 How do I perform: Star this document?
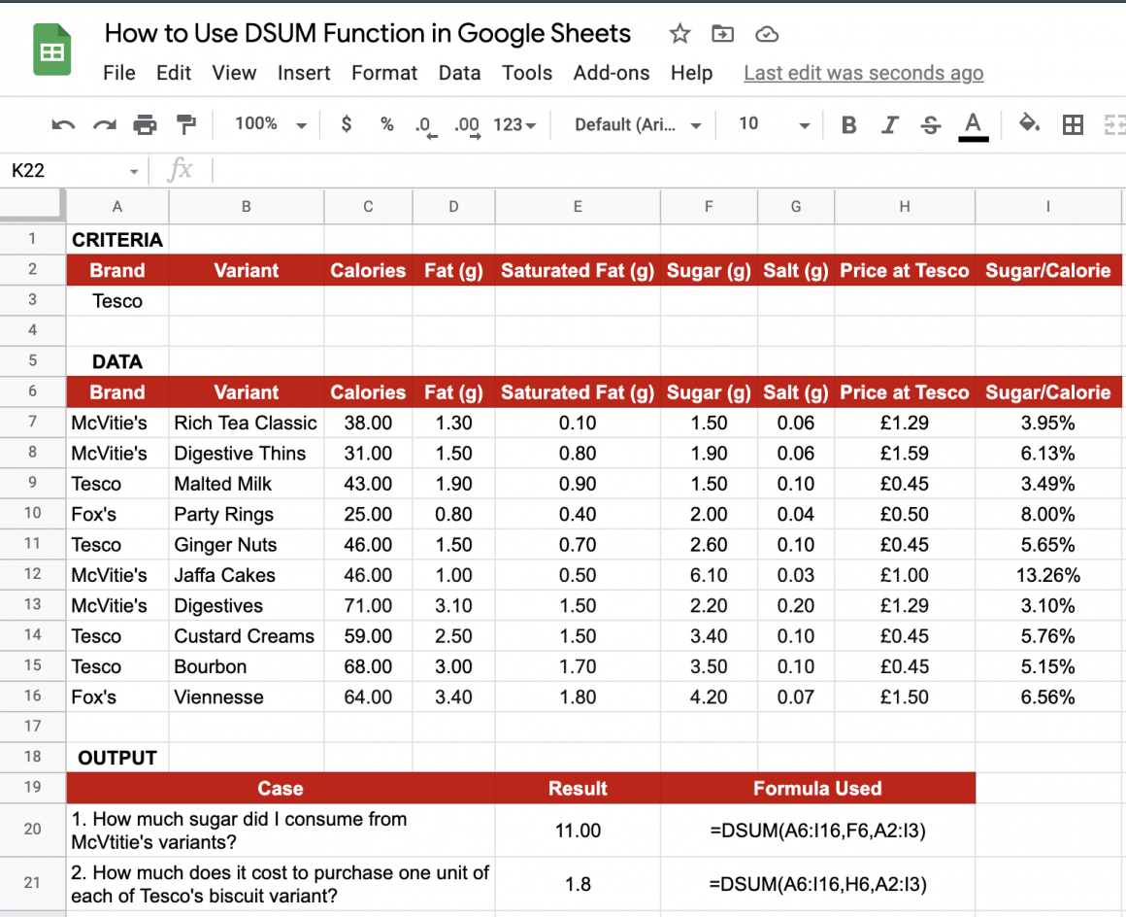click(679, 34)
